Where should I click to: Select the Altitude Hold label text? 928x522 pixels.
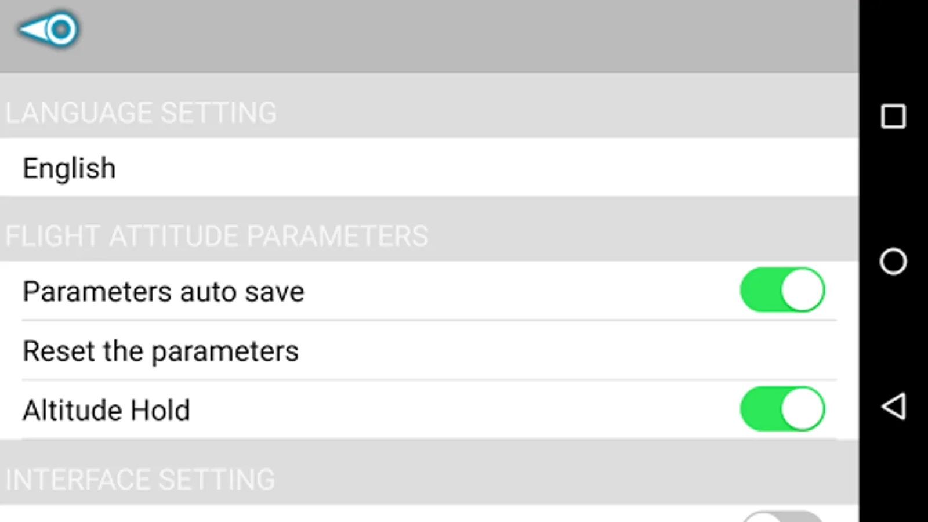click(106, 411)
